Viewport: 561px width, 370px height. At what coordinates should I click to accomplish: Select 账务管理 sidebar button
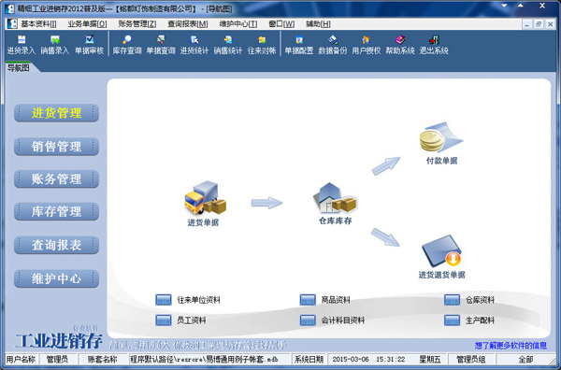point(56,178)
